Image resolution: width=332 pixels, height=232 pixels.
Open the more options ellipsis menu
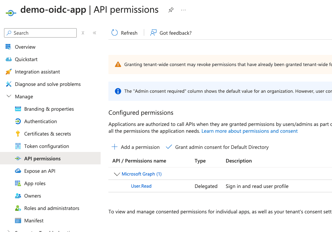point(183,10)
